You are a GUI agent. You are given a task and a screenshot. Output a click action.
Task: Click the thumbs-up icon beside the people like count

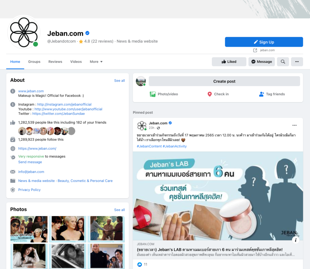(13, 123)
